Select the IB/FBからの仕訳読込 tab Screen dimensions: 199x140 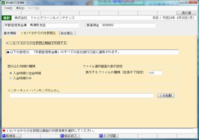tap(39, 33)
